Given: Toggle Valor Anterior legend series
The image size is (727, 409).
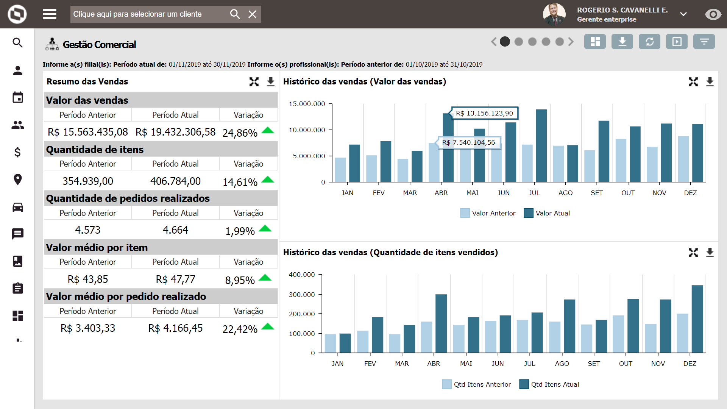Looking at the screenshot, I should pyautogui.click(x=488, y=213).
